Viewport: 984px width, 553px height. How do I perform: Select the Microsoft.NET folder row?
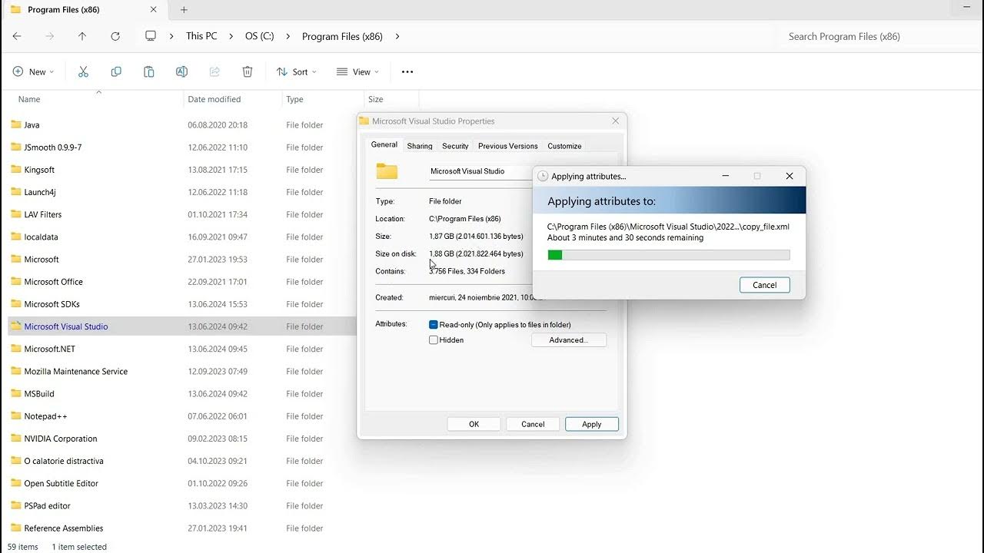coord(182,349)
